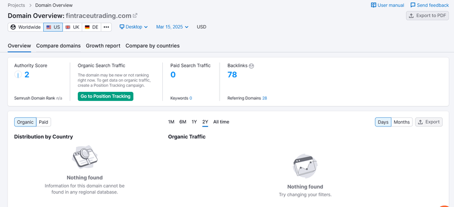The height and width of the screenshot is (207, 454).
Task: Open the Compare by countries tab
Action: click(153, 46)
